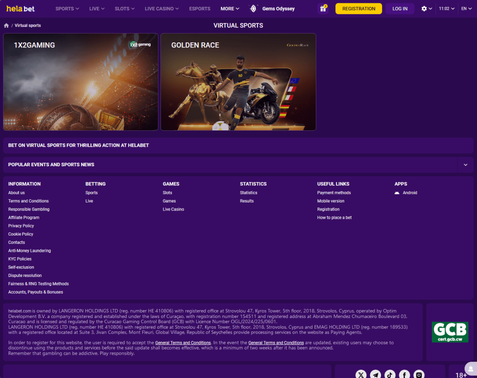Image resolution: width=477 pixels, height=378 pixels.
Task: Click the helabet logo
Action: coord(20,8)
